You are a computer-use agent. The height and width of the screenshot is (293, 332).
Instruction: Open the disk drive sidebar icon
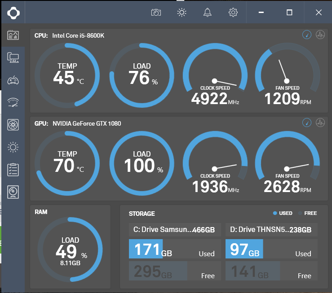[x=13, y=192]
